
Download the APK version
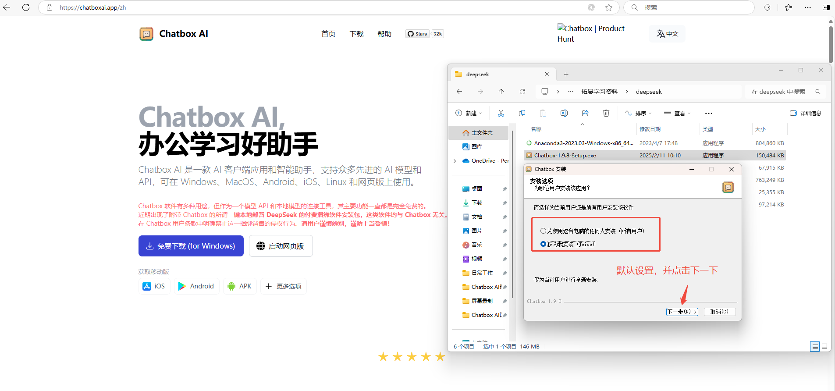coord(240,286)
